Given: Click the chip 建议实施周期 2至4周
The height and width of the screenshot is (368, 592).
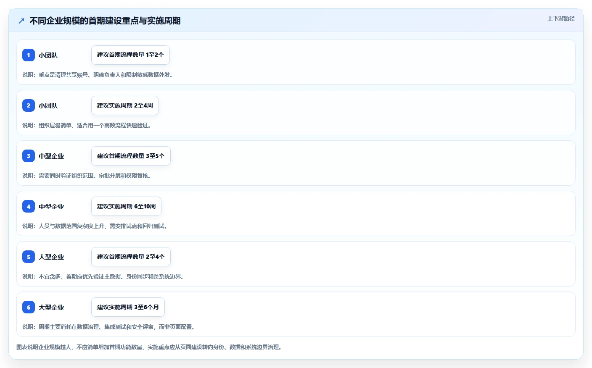Looking at the screenshot, I should point(125,105).
